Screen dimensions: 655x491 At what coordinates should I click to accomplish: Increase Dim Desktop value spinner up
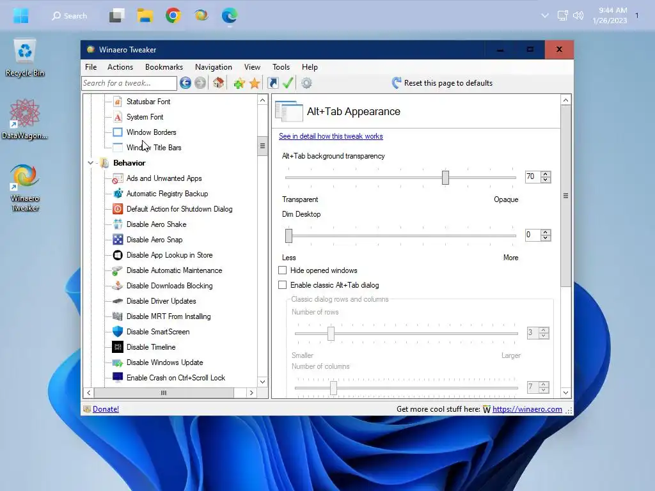click(545, 233)
